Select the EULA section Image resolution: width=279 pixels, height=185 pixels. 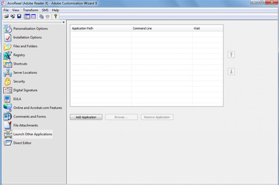click(13, 99)
